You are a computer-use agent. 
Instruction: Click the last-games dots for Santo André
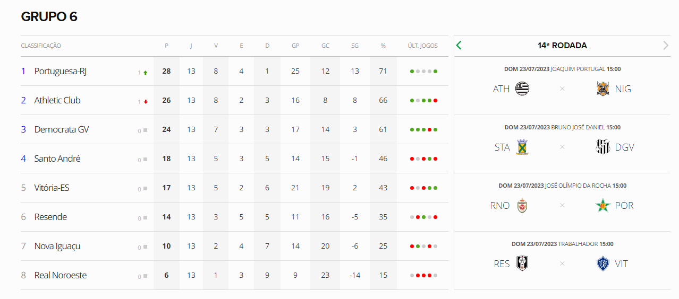pos(423,159)
